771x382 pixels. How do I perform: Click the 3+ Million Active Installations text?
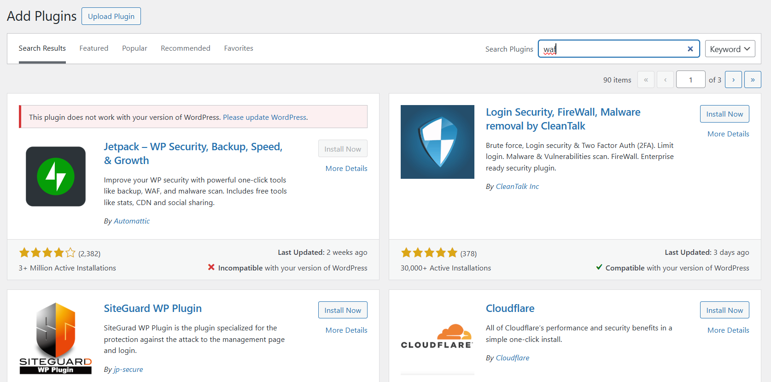pos(67,268)
